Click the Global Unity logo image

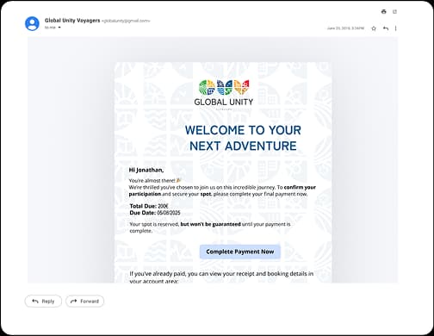coord(224,94)
